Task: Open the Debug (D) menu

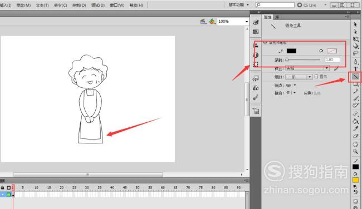Action: tap(98, 5)
